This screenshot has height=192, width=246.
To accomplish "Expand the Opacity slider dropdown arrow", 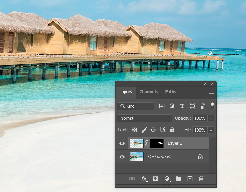I will pos(211,118).
